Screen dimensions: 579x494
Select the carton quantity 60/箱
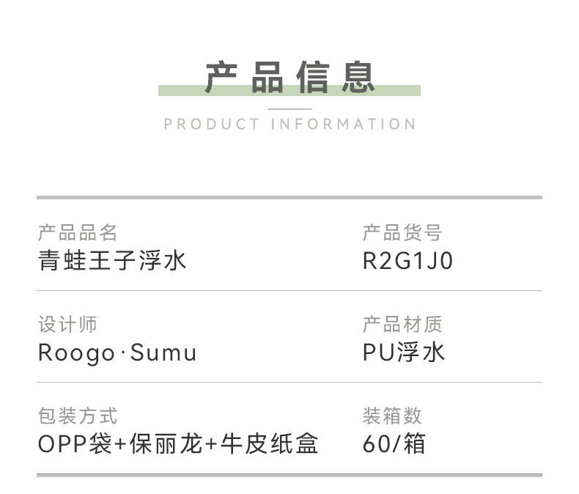(394, 444)
